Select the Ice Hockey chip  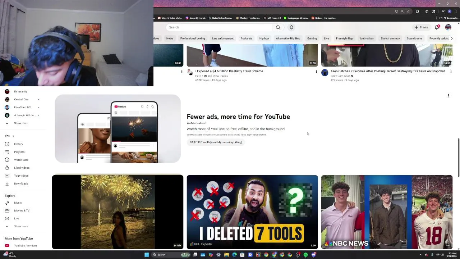[367, 38]
